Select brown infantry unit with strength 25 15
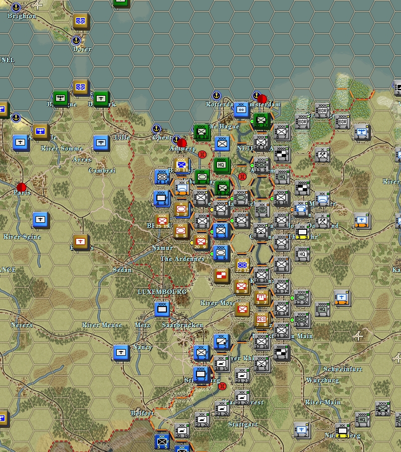The width and height of the screenshot is (401, 452). (162, 221)
